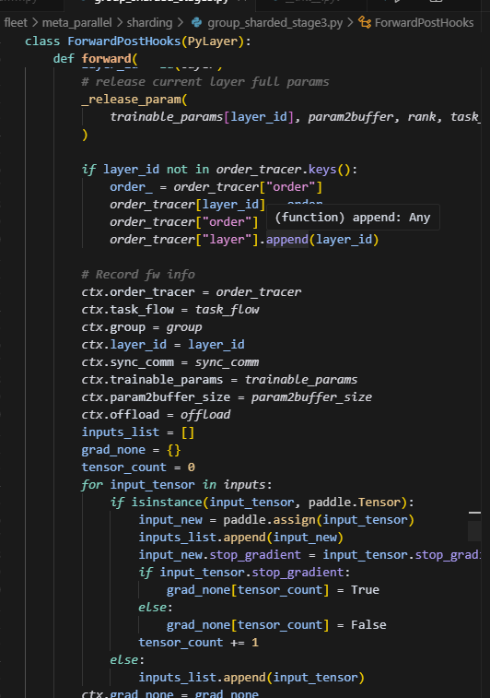Click the line 'if input_tensor.stop_gradient:'
This screenshot has height=698, width=490.
coord(244,573)
